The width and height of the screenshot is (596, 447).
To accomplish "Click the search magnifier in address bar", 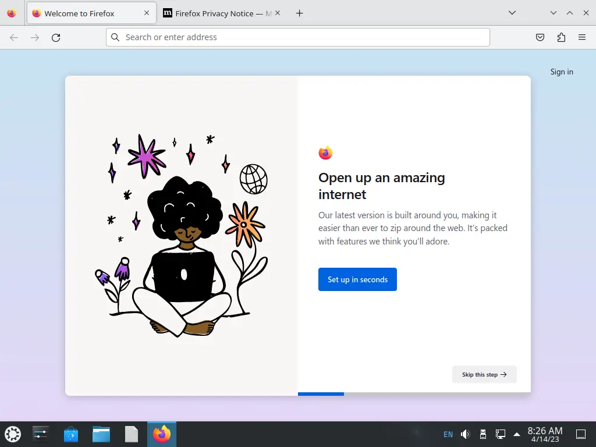I will (115, 37).
